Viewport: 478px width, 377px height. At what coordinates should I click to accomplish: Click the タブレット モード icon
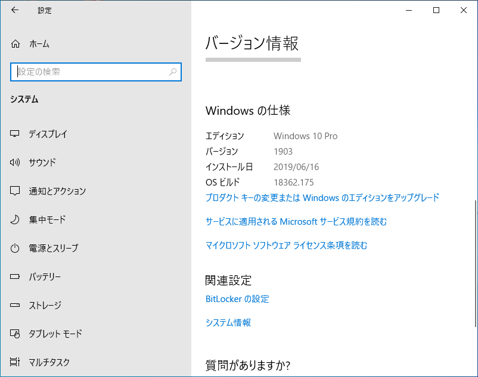15,334
